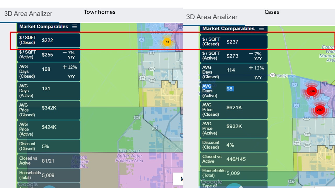Click the Francis S. Taylor Wildlife map label
Screen dimensions: 335x188
tap(80, 161)
